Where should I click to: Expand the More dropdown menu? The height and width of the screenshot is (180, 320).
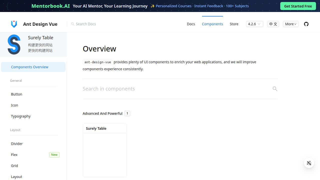[x=291, y=24]
